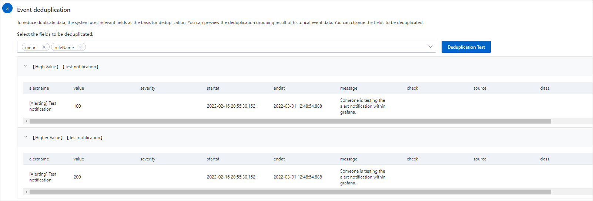Click alert name in the 200 value row

coord(43,177)
